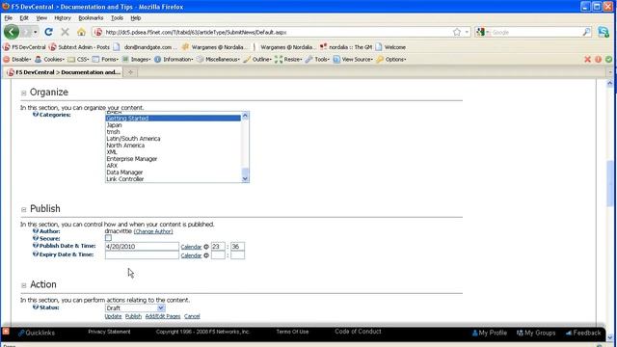Open Calendar link for Publish Date
Screen dimensions: 617x347
pos(191,247)
